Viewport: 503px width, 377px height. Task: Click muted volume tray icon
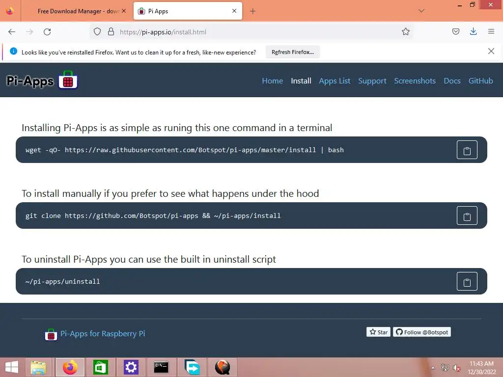pos(456,368)
